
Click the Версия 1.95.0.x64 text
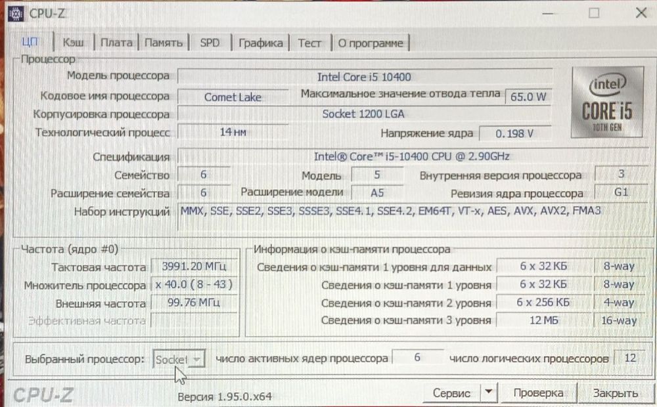[x=225, y=396]
